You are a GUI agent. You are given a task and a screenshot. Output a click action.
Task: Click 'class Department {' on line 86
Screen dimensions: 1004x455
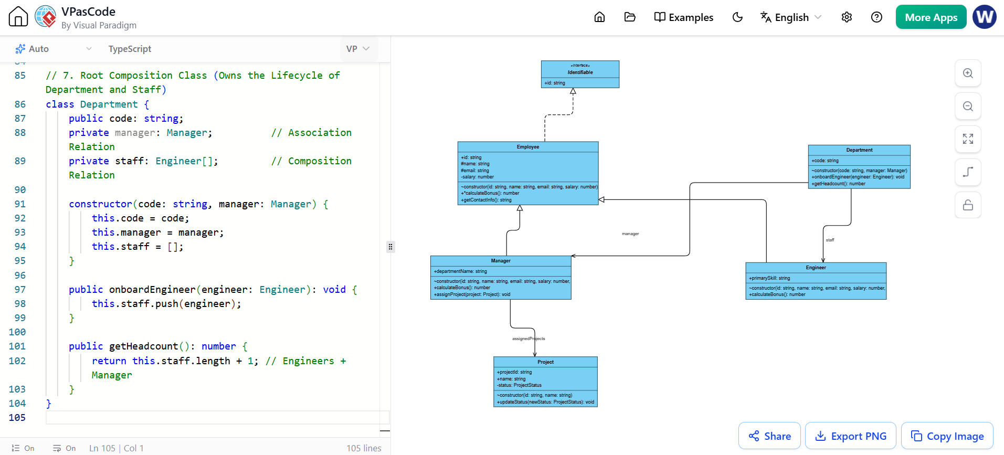point(98,104)
